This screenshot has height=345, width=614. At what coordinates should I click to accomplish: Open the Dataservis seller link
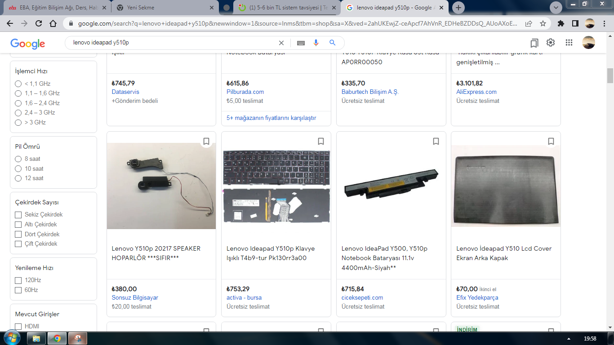pyautogui.click(x=125, y=92)
